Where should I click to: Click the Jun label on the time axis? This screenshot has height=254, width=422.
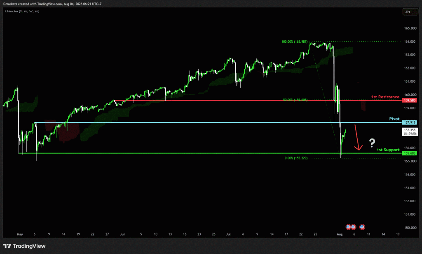coord(122,234)
